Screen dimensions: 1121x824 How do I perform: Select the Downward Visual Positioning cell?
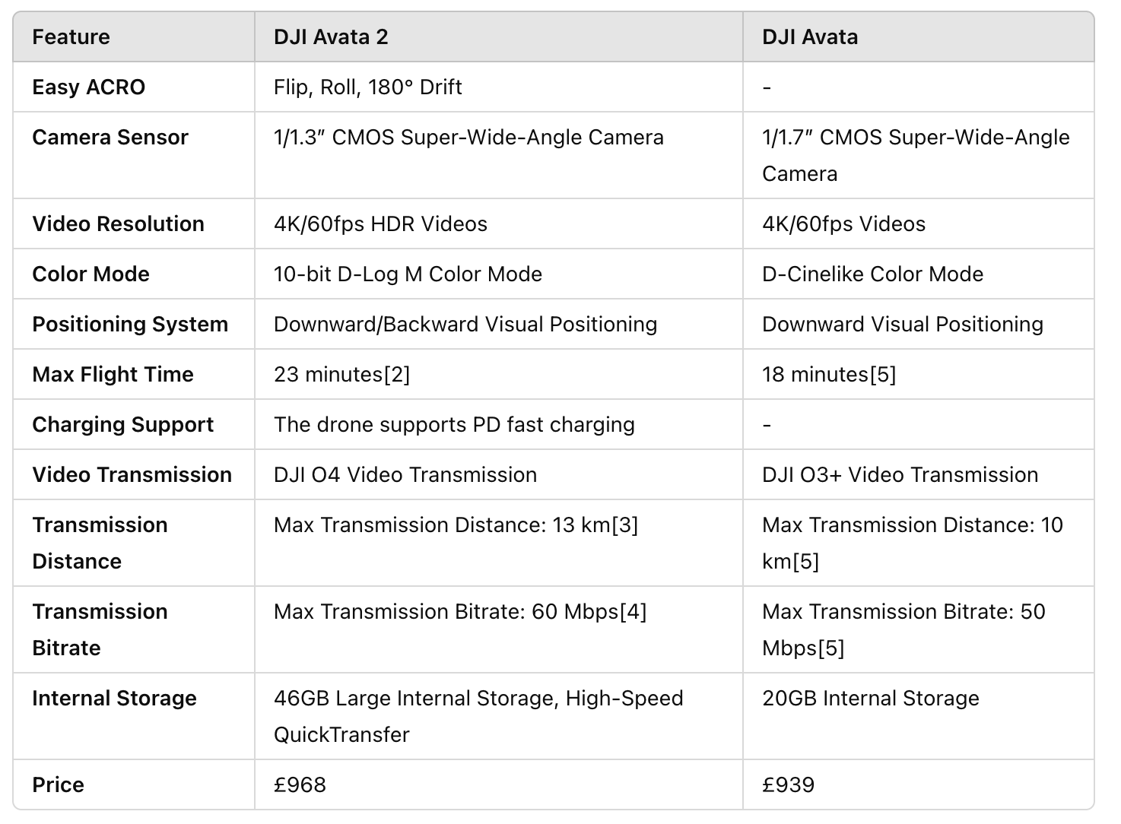[902, 325]
